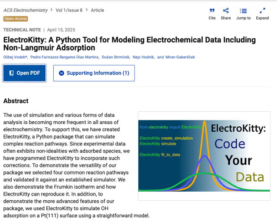Click the Cite quotation mark icon
This screenshot has height=221, width=277.
pyautogui.click(x=212, y=11)
